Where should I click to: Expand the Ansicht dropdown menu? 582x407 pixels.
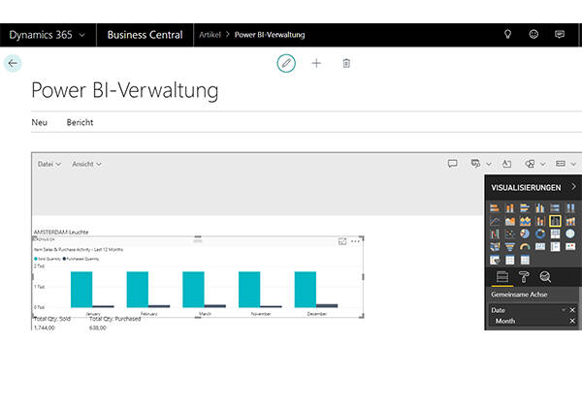[x=86, y=164]
